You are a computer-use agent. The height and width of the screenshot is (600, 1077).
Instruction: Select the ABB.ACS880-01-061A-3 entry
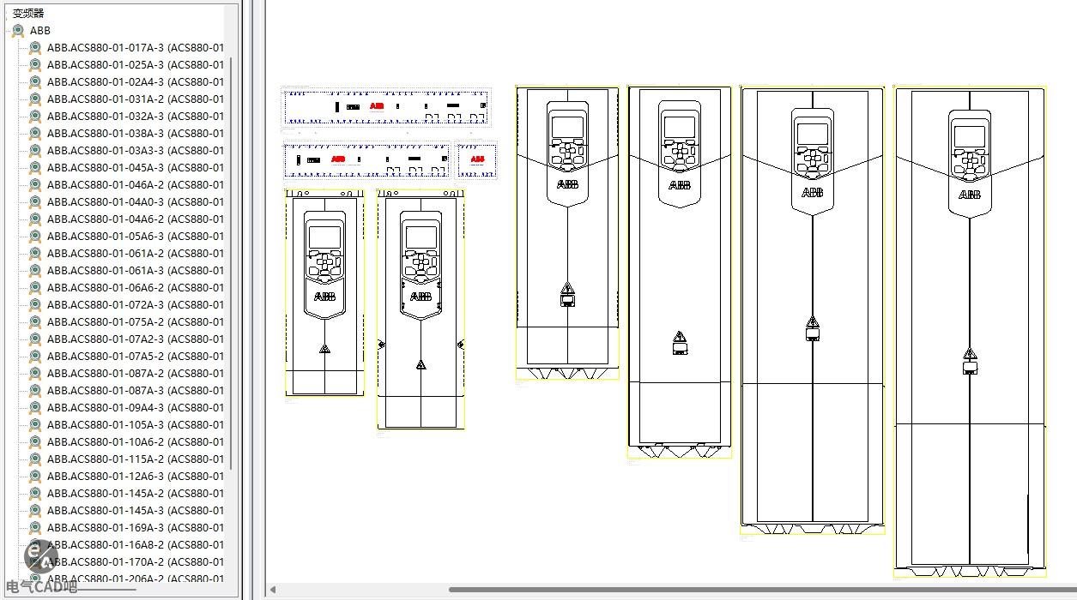136,270
